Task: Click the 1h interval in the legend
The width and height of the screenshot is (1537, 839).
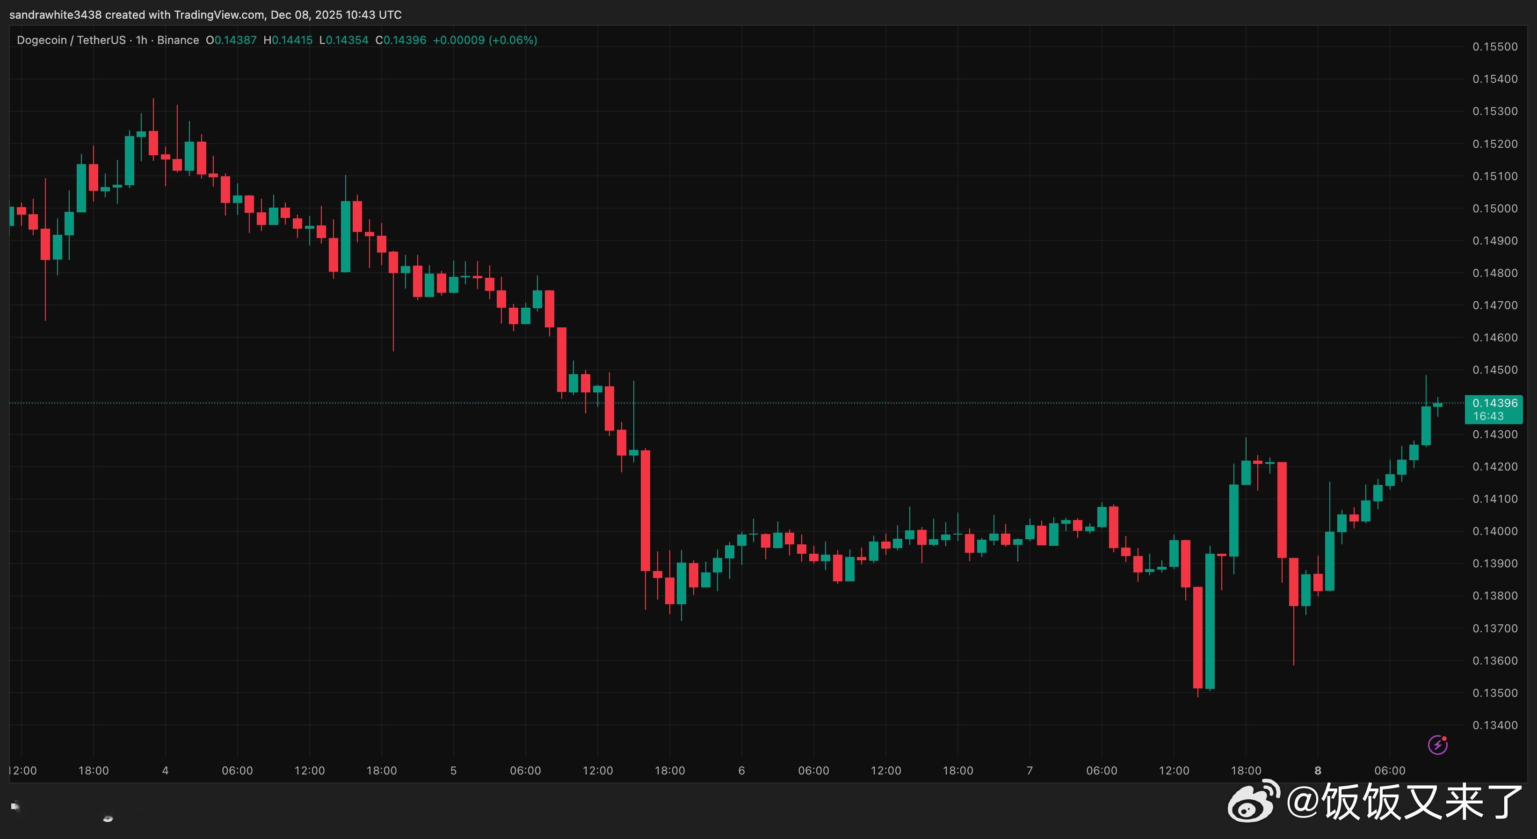Action: (x=141, y=40)
